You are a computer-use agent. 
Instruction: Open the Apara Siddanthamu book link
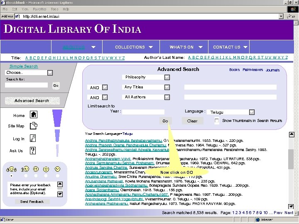[102, 190]
